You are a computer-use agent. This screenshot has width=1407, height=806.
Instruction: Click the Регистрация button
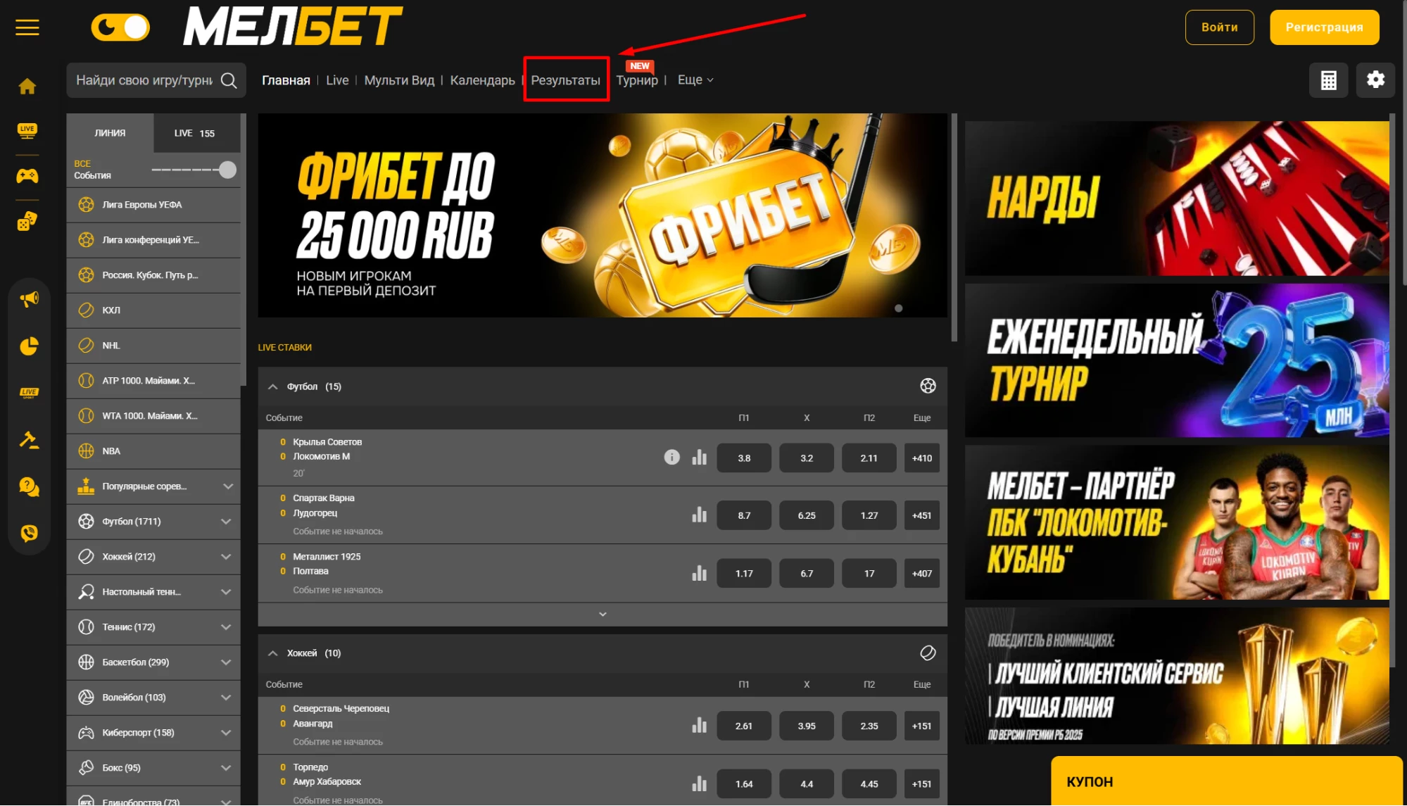coord(1324,27)
